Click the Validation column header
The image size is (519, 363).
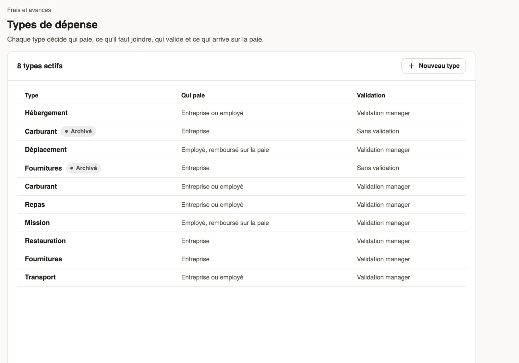[x=371, y=95]
